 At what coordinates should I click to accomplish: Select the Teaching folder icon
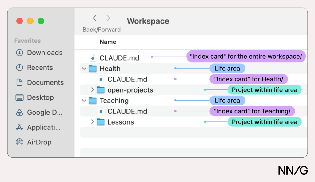(x=93, y=101)
